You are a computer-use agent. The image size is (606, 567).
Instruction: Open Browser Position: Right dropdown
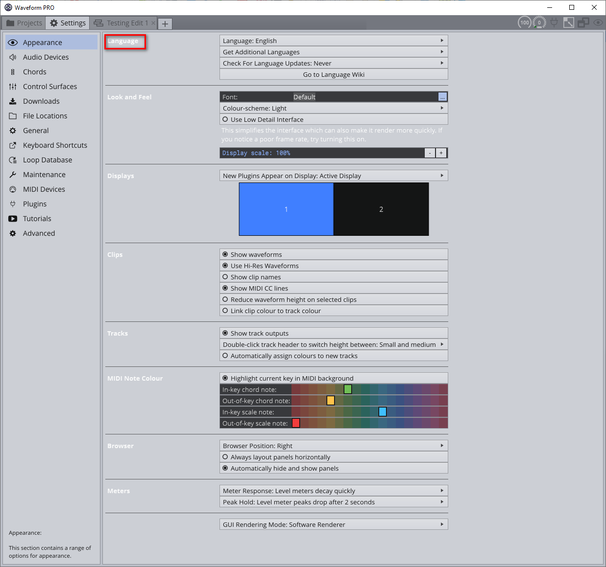coord(334,446)
